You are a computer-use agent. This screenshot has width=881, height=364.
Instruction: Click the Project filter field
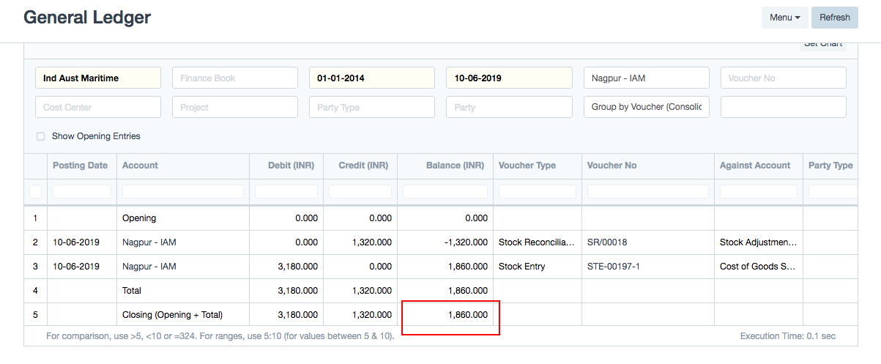tap(234, 107)
